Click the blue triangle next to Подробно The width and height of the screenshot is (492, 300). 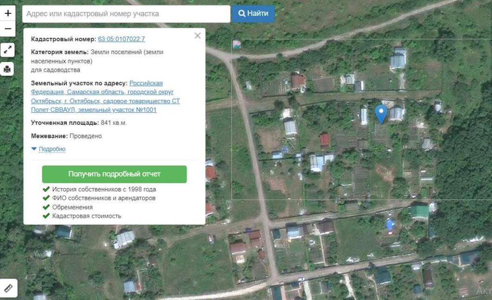point(34,149)
